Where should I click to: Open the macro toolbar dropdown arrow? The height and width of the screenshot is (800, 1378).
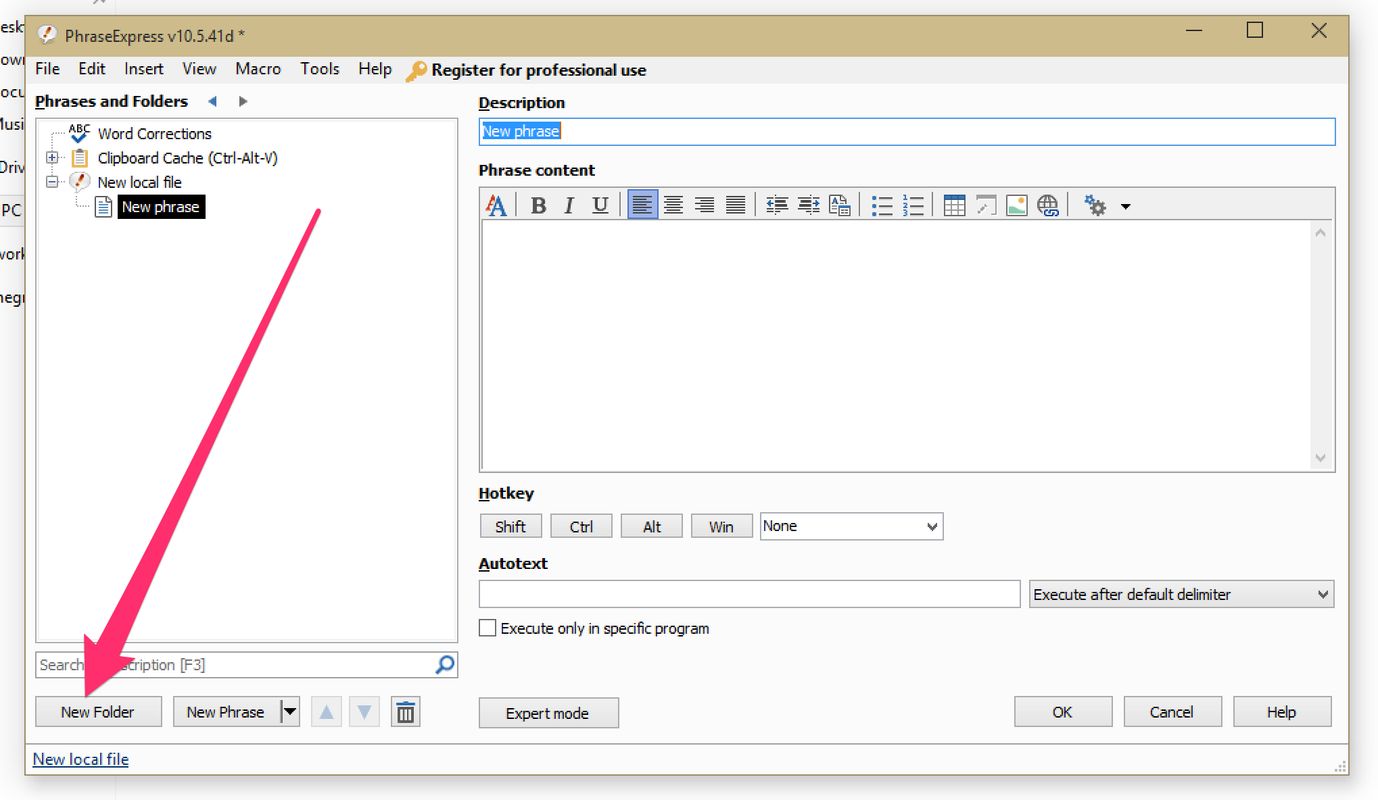1126,206
